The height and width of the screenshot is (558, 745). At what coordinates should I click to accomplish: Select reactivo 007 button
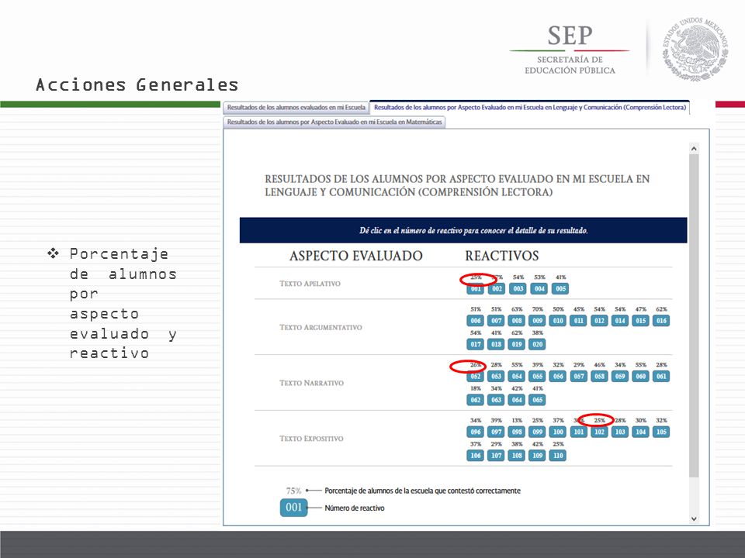496,321
